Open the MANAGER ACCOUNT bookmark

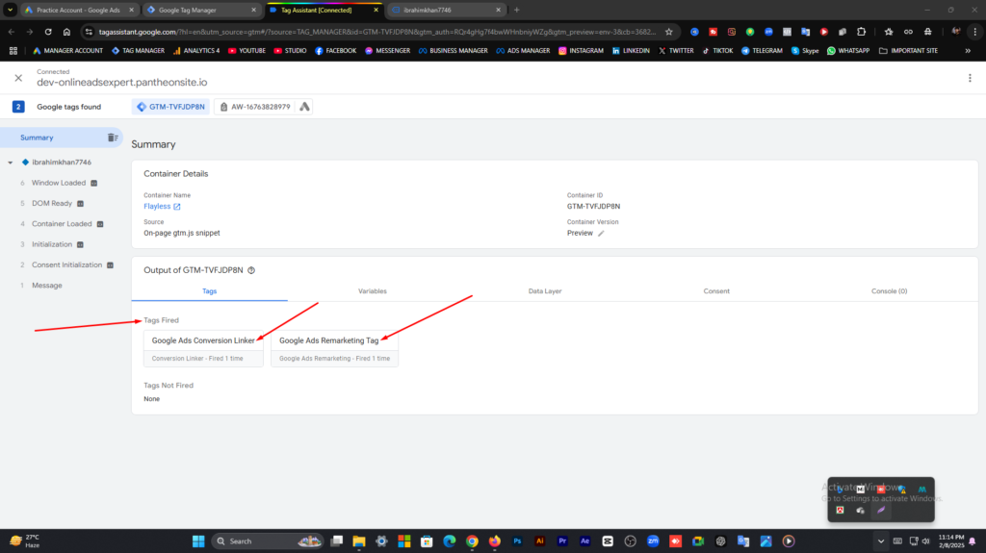[67, 50]
